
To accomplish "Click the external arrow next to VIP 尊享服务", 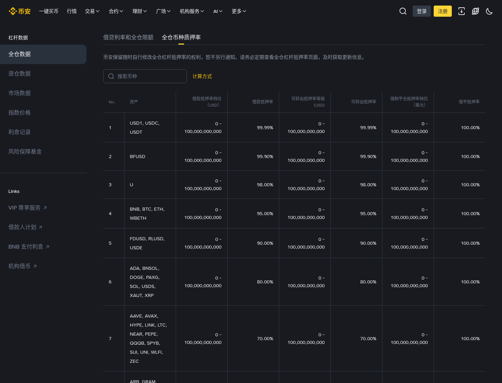I will pyautogui.click(x=45, y=208).
